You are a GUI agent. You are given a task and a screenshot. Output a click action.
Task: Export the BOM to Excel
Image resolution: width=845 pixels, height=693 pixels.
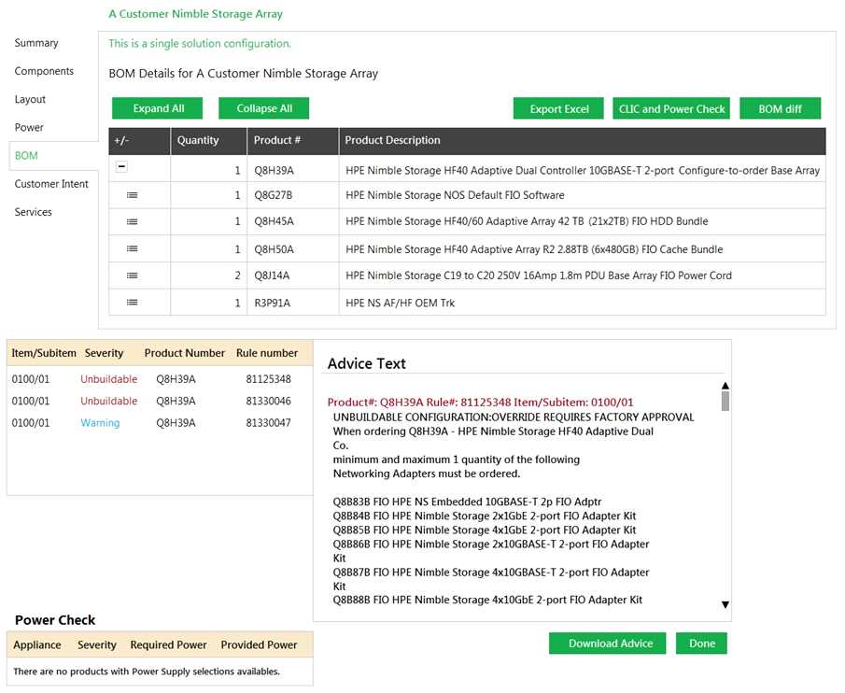click(558, 108)
